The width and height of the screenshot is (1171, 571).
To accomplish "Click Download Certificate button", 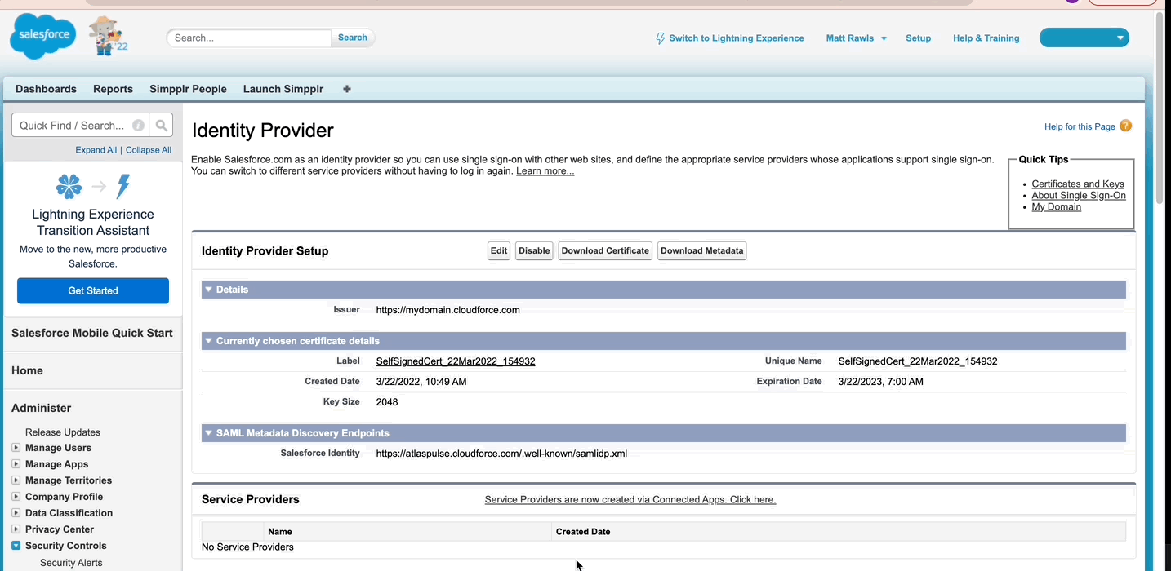I will point(605,250).
